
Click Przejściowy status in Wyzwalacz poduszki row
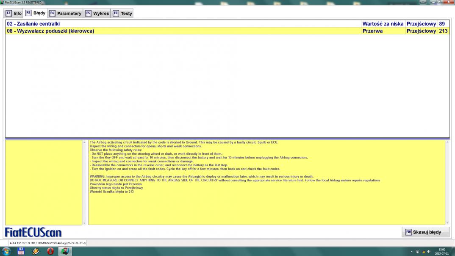pyautogui.click(x=421, y=31)
